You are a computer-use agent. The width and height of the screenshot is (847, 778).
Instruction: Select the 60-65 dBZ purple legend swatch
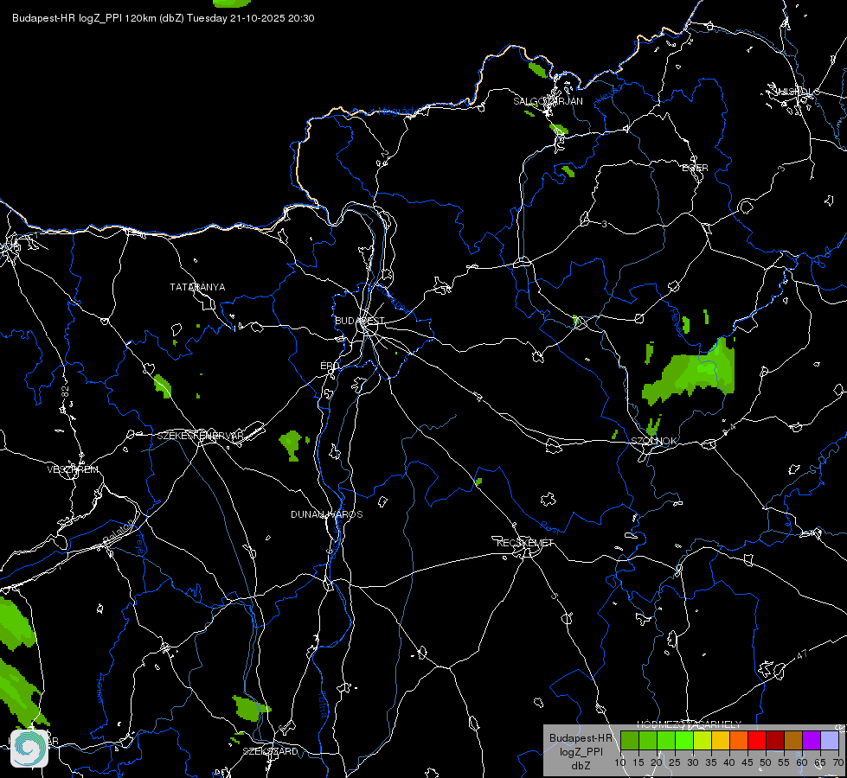coord(812,740)
